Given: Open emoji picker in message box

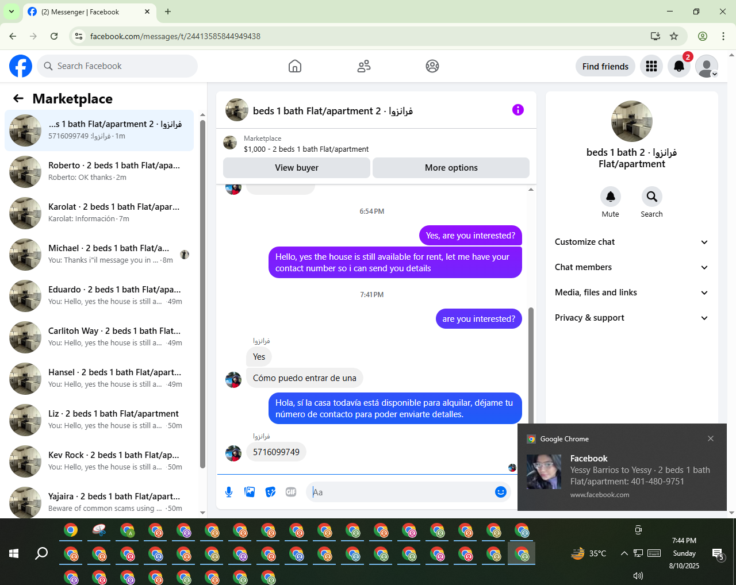Looking at the screenshot, I should tap(501, 492).
